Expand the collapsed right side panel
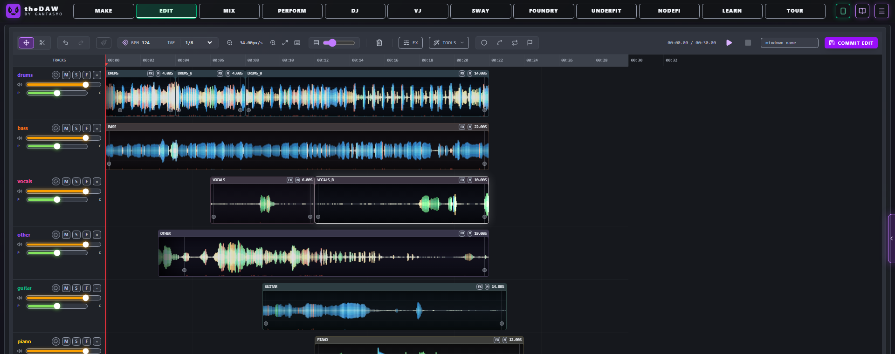The height and width of the screenshot is (354, 895). (x=891, y=238)
